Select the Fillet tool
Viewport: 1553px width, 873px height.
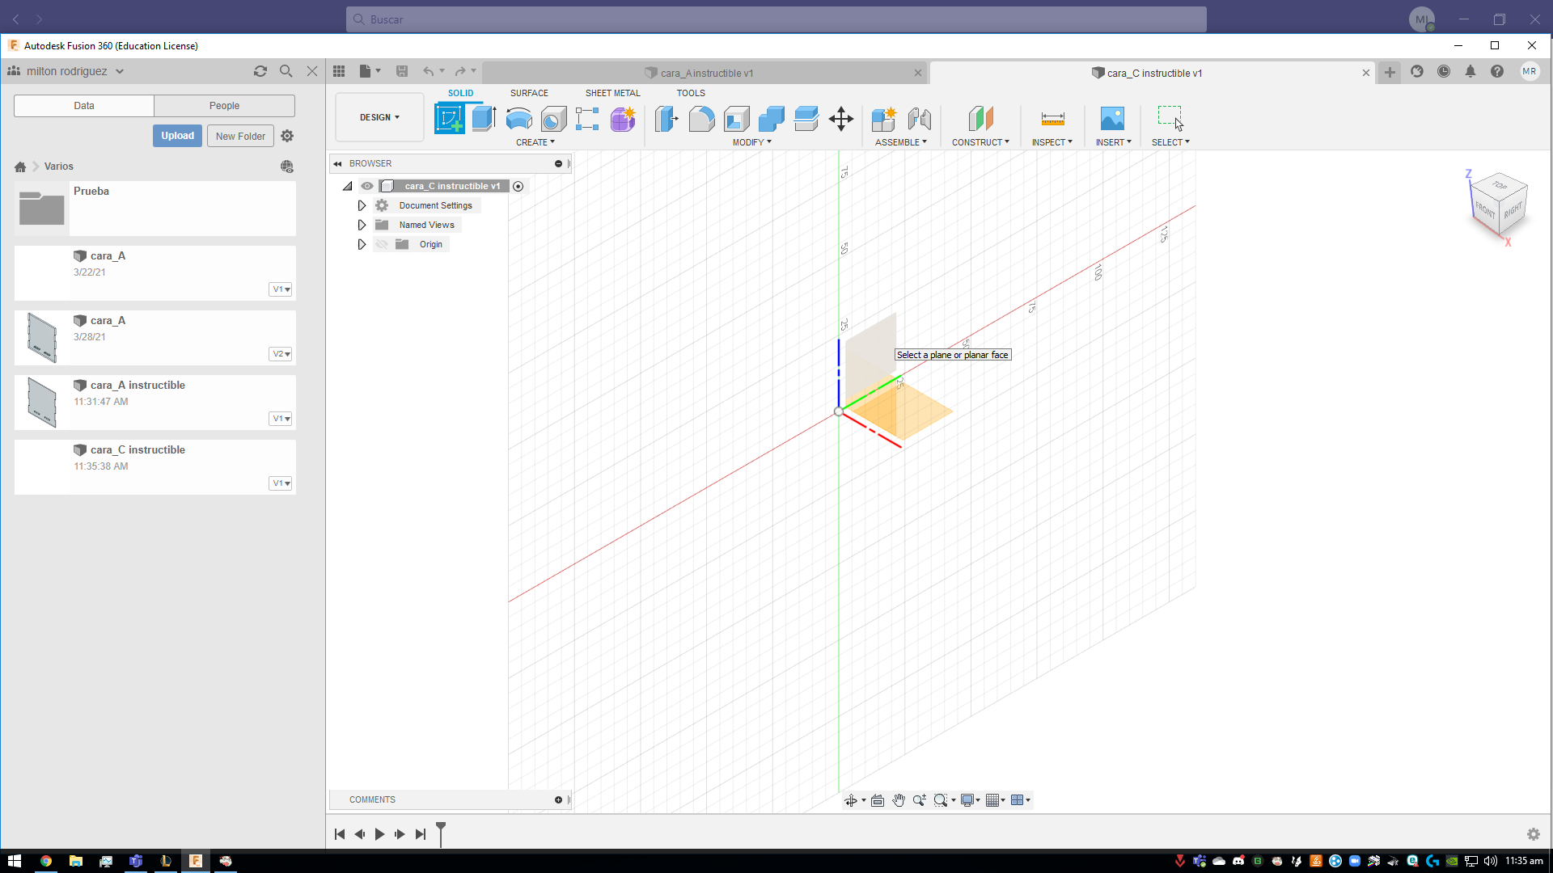pos(701,119)
